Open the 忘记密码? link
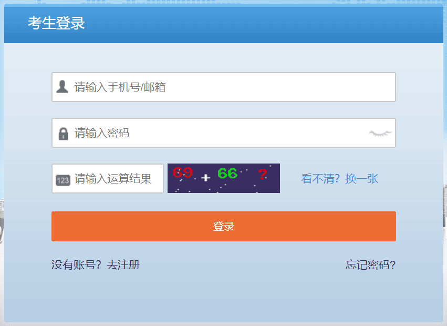This screenshot has width=447, height=326. (370, 264)
